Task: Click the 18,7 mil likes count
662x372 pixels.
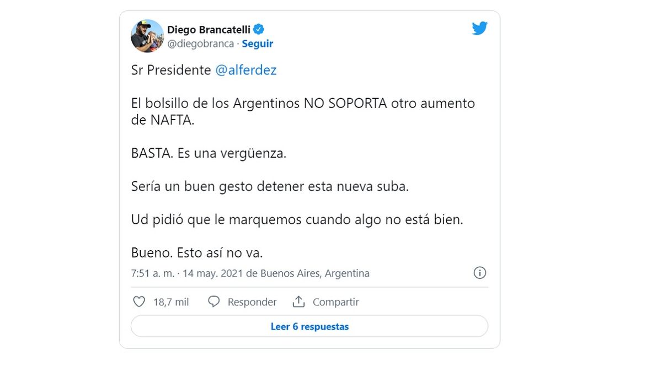Action: 171,302
